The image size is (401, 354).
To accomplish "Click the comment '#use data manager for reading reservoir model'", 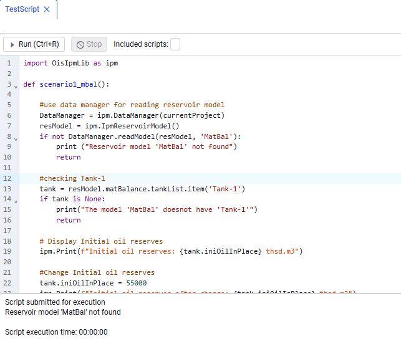I will (x=132, y=105).
